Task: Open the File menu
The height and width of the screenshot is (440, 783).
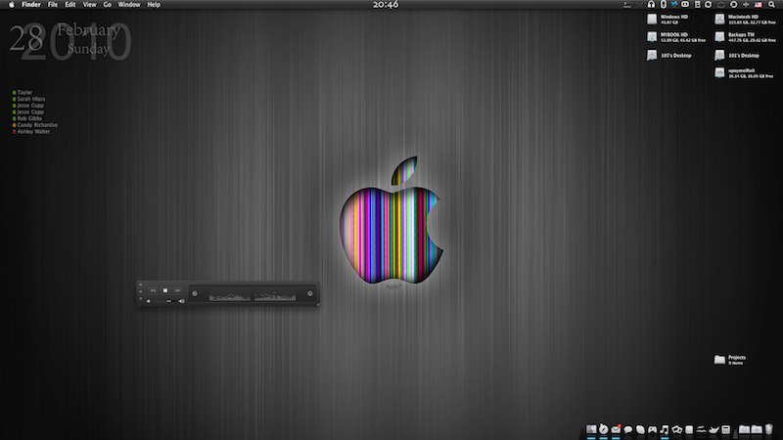Action: (x=53, y=5)
